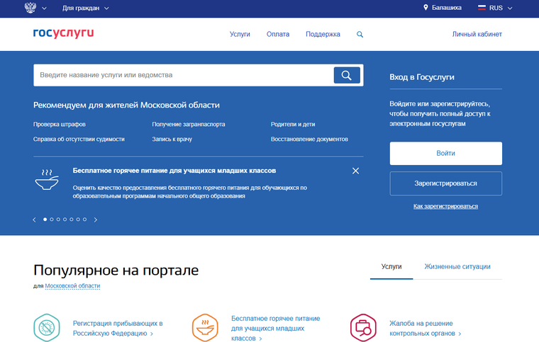
Task: Click the Вход в Госуслуги heading
Action: pyautogui.click(x=422, y=77)
